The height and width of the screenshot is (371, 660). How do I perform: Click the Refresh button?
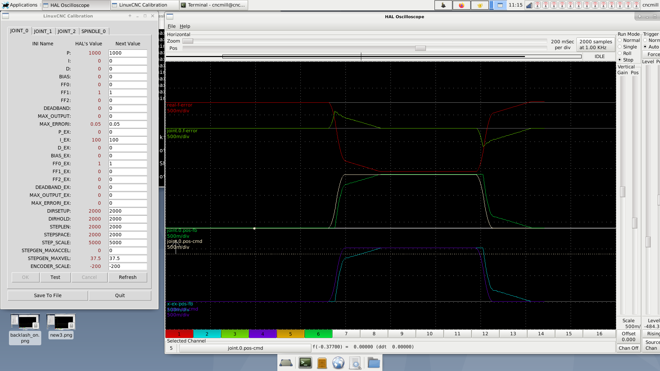click(128, 277)
